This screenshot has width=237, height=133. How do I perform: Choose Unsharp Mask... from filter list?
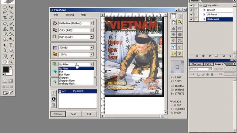click(x=76, y=84)
